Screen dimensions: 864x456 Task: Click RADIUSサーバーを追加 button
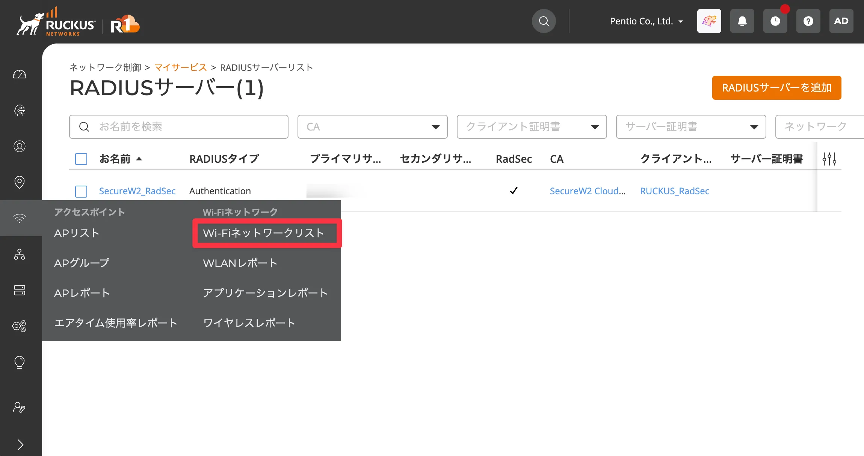777,88
